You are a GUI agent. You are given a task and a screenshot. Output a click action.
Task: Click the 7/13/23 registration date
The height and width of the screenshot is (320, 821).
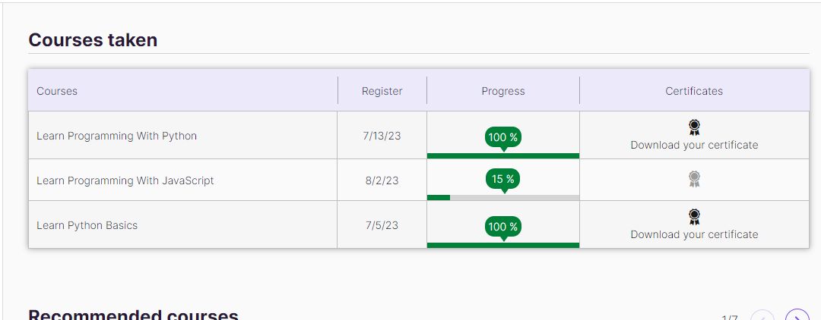click(x=382, y=136)
